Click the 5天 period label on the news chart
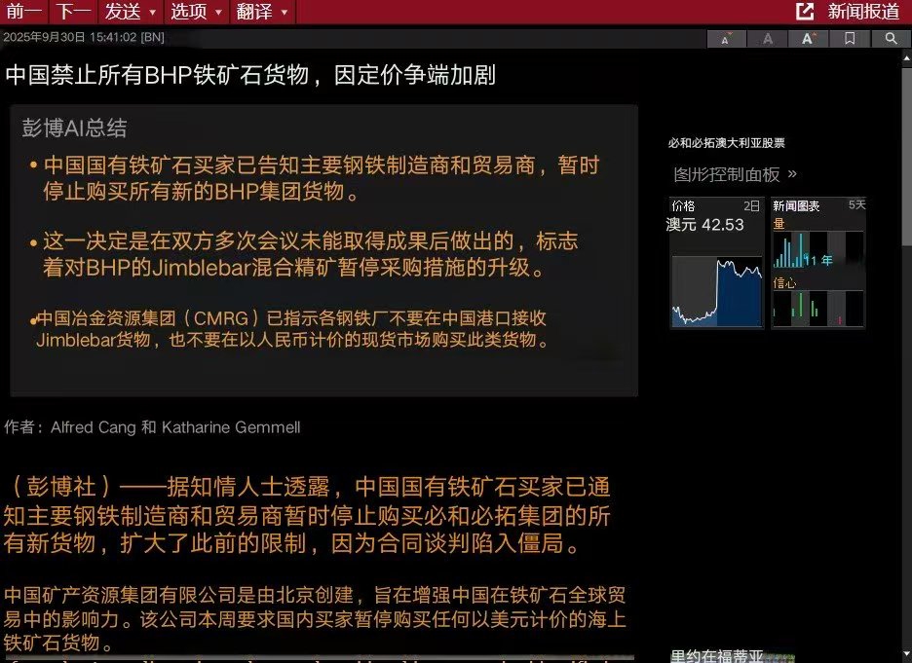 856,204
